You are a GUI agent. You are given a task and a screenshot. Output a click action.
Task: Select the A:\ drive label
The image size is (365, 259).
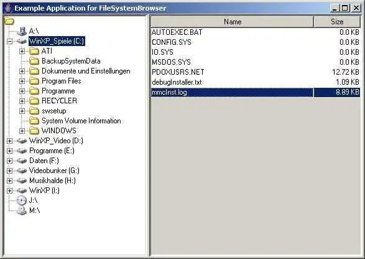tap(34, 31)
